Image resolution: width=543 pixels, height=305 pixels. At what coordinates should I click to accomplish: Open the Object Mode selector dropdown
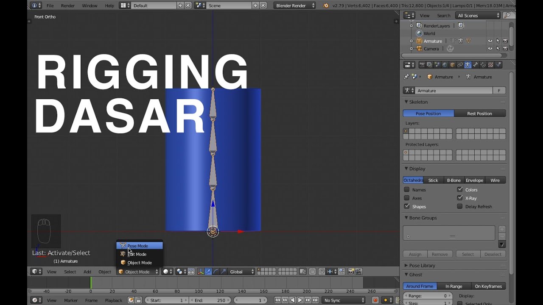pos(138,272)
